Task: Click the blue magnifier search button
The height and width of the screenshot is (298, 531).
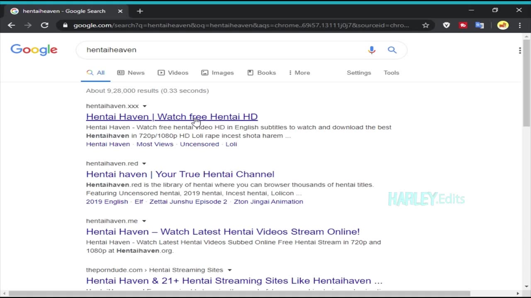Action: (x=392, y=50)
